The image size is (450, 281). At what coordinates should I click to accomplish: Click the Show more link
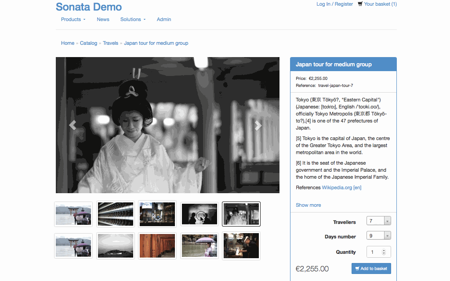coord(308,205)
